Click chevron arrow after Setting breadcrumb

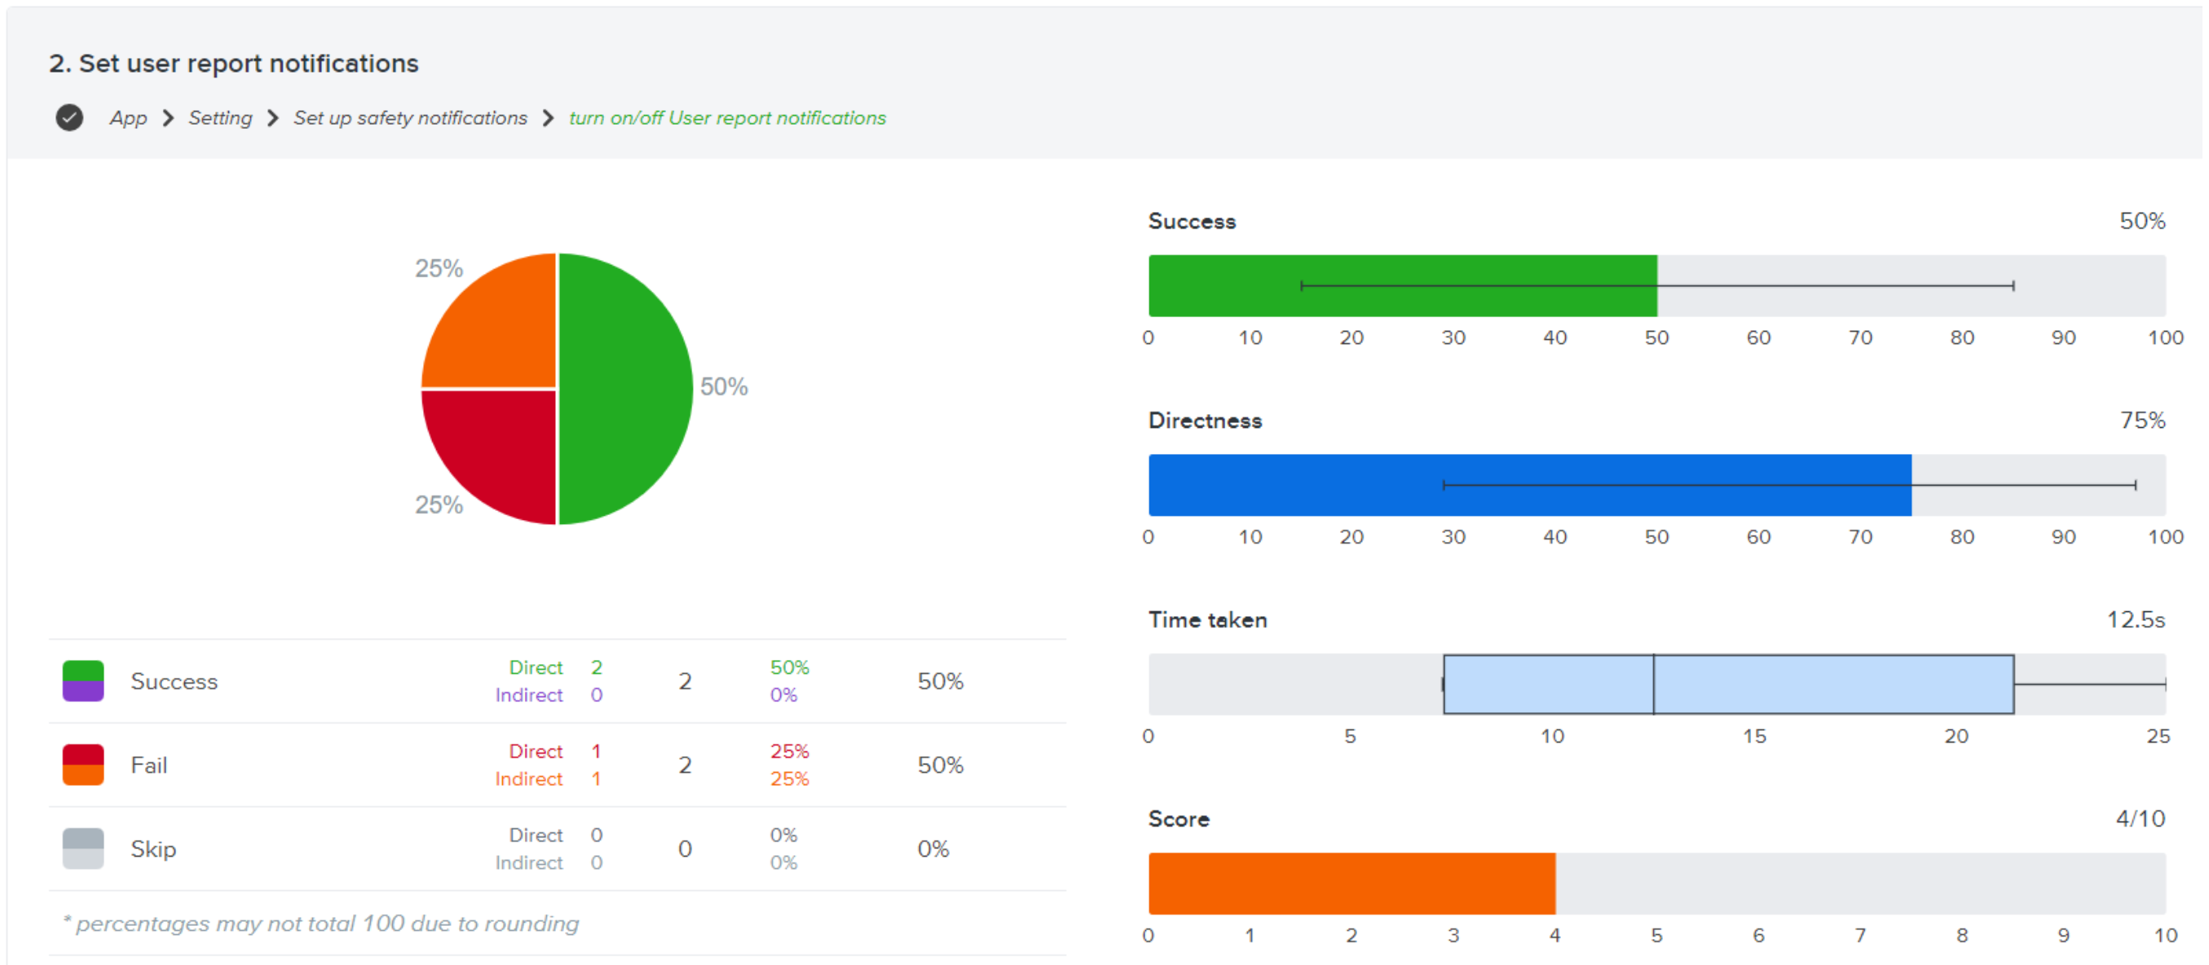(x=273, y=117)
